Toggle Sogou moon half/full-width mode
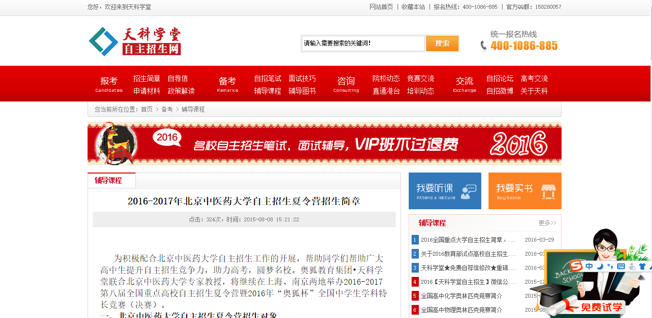This screenshot has width=652, height=318. [x=600, y=266]
